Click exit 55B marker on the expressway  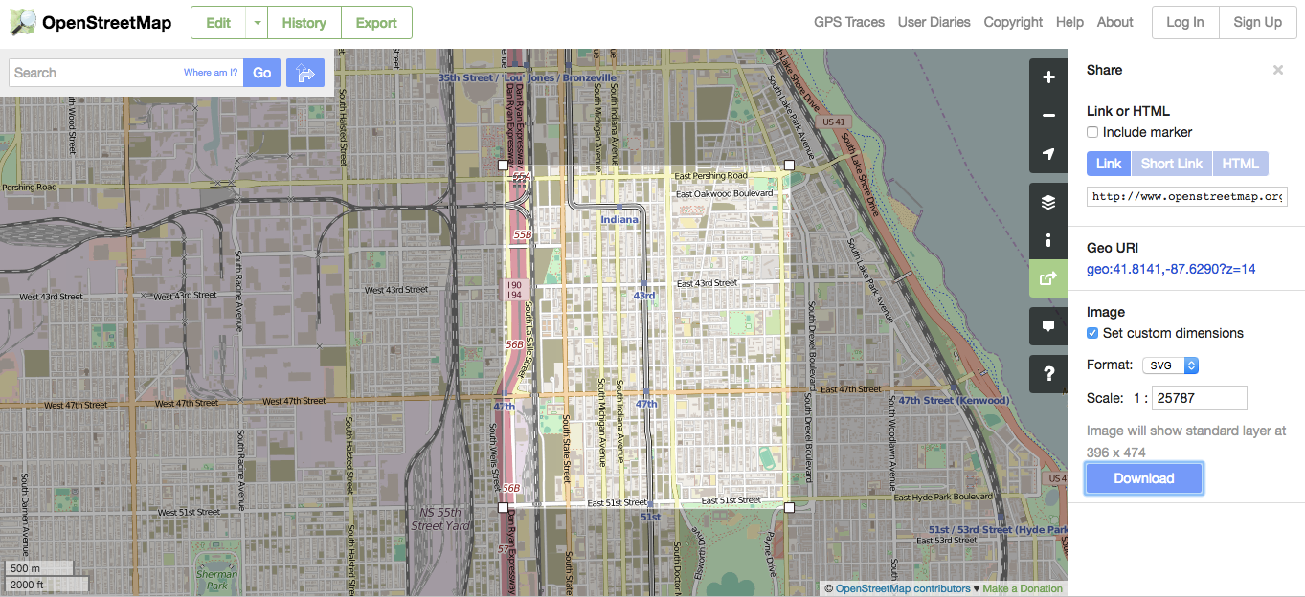tap(522, 234)
